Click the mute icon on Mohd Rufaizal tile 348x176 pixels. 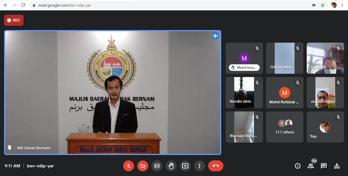point(298,83)
